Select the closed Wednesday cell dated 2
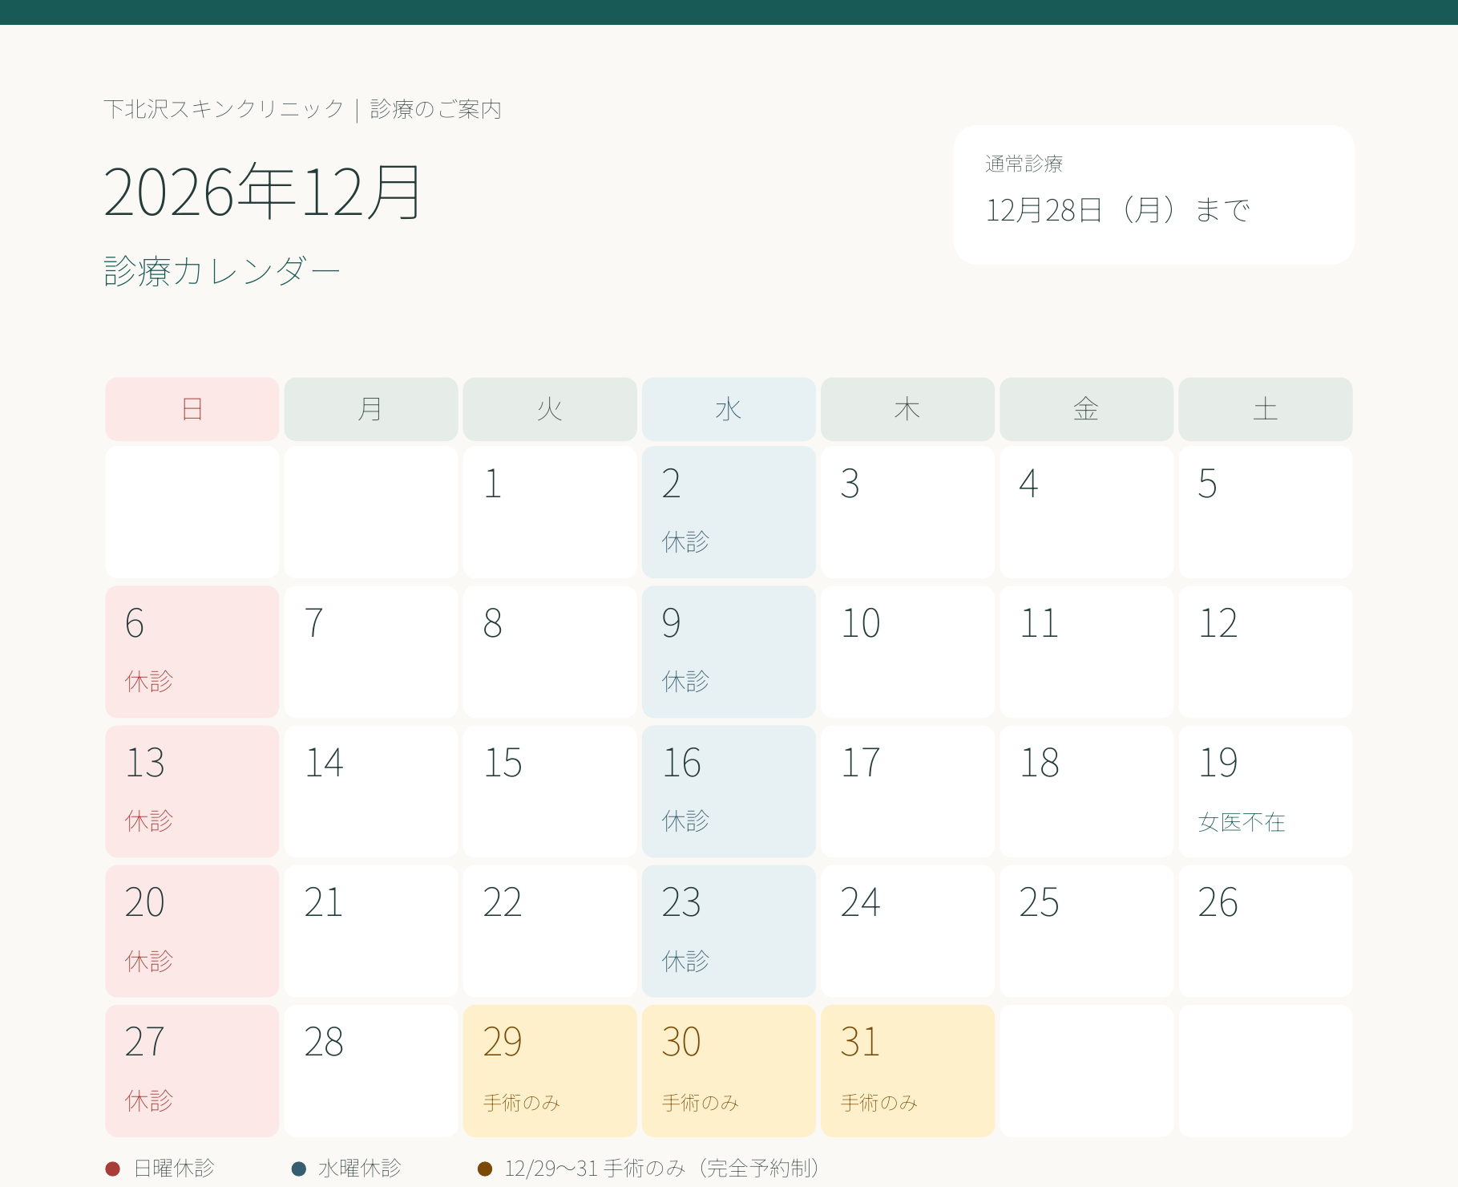This screenshot has width=1458, height=1187. click(x=729, y=512)
